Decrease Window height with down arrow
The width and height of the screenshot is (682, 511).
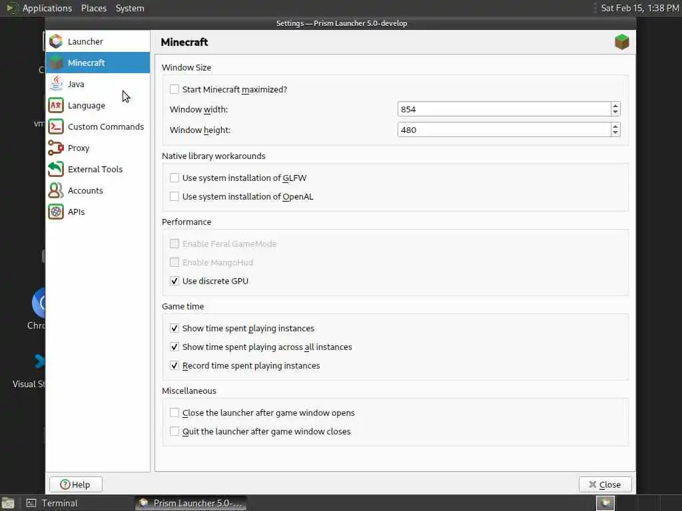click(615, 132)
